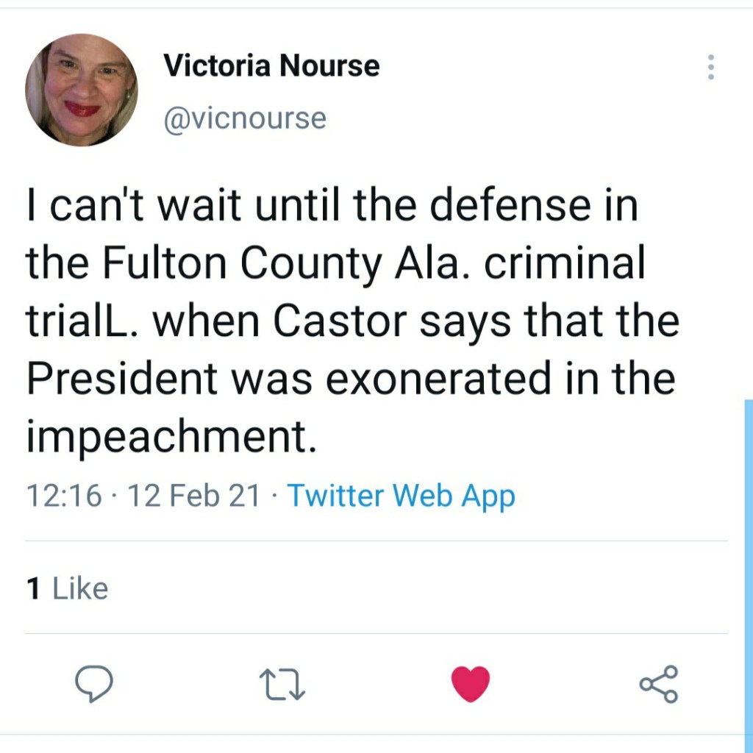Click the word "President" in the tweet
The image size is (753, 753).
click(x=123, y=379)
